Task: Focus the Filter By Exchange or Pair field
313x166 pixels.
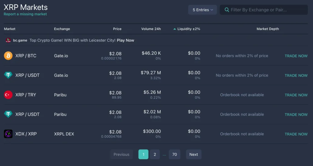Action: point(264,10)
